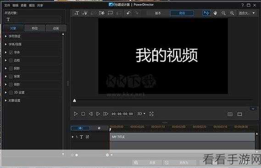The image size is (261, 168).
Task: Zoom out the preview canvas
Action: point(223,13)
